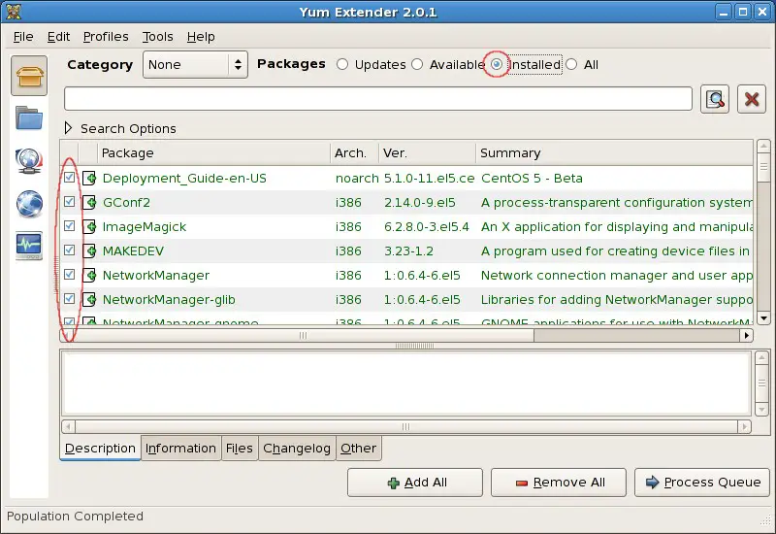Uncheck the Deployment_Guide-en-US checkbox
Screen dimensions: 776x534
click(69, 177)
